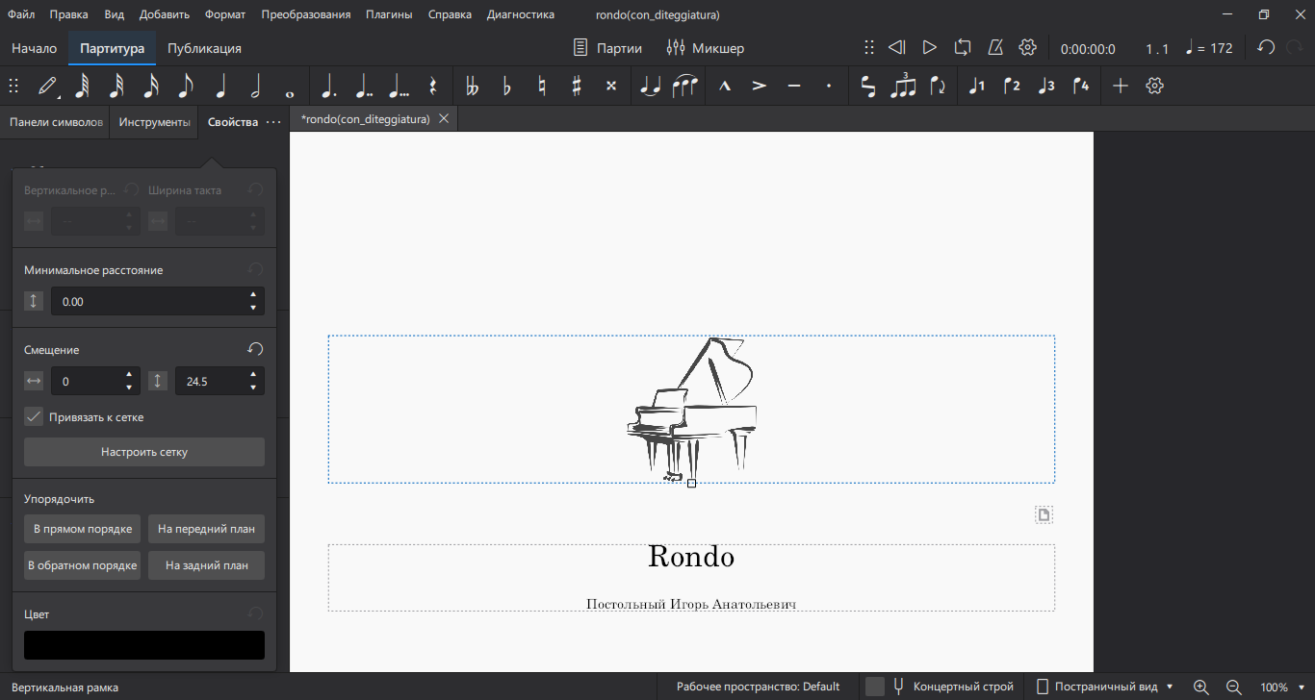Select 16th note duration

click(x=151, y=86)
